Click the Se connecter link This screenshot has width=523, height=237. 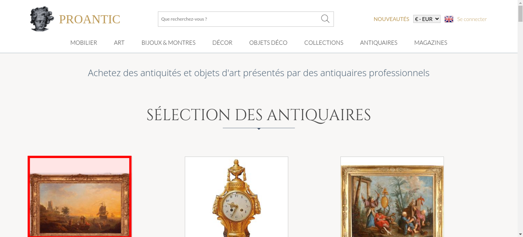tap(472, 19)
